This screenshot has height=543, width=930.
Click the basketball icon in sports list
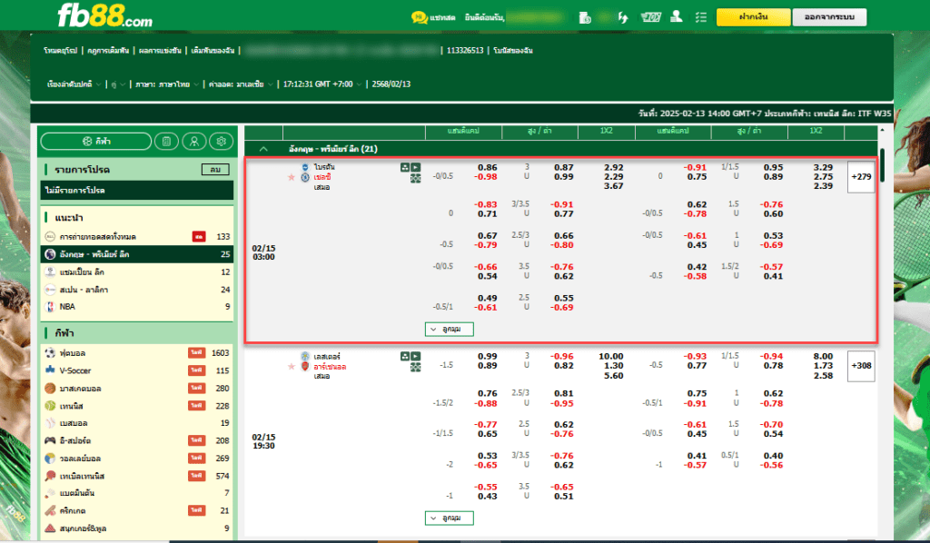tap(51, 389)
